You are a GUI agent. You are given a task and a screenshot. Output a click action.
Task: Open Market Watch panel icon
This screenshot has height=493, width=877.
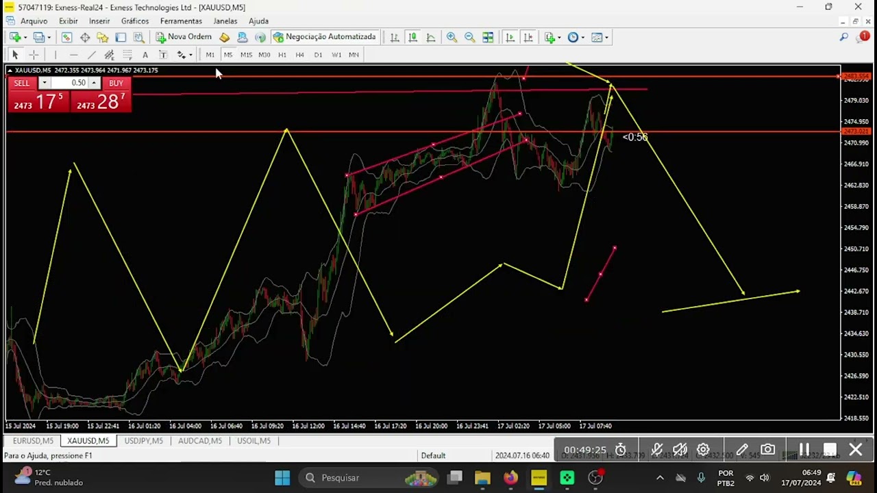pyautogui.click(x=66, y=37)
